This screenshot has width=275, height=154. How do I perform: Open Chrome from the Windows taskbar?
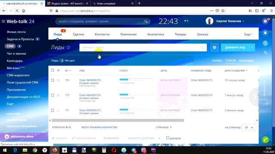coord(35,150)
